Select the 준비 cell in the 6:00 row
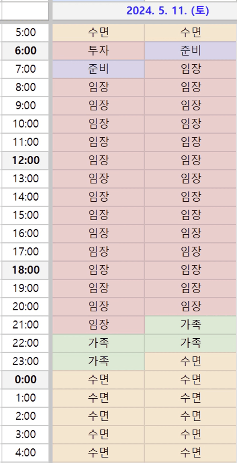237x463 pixels. click(190, 51)
